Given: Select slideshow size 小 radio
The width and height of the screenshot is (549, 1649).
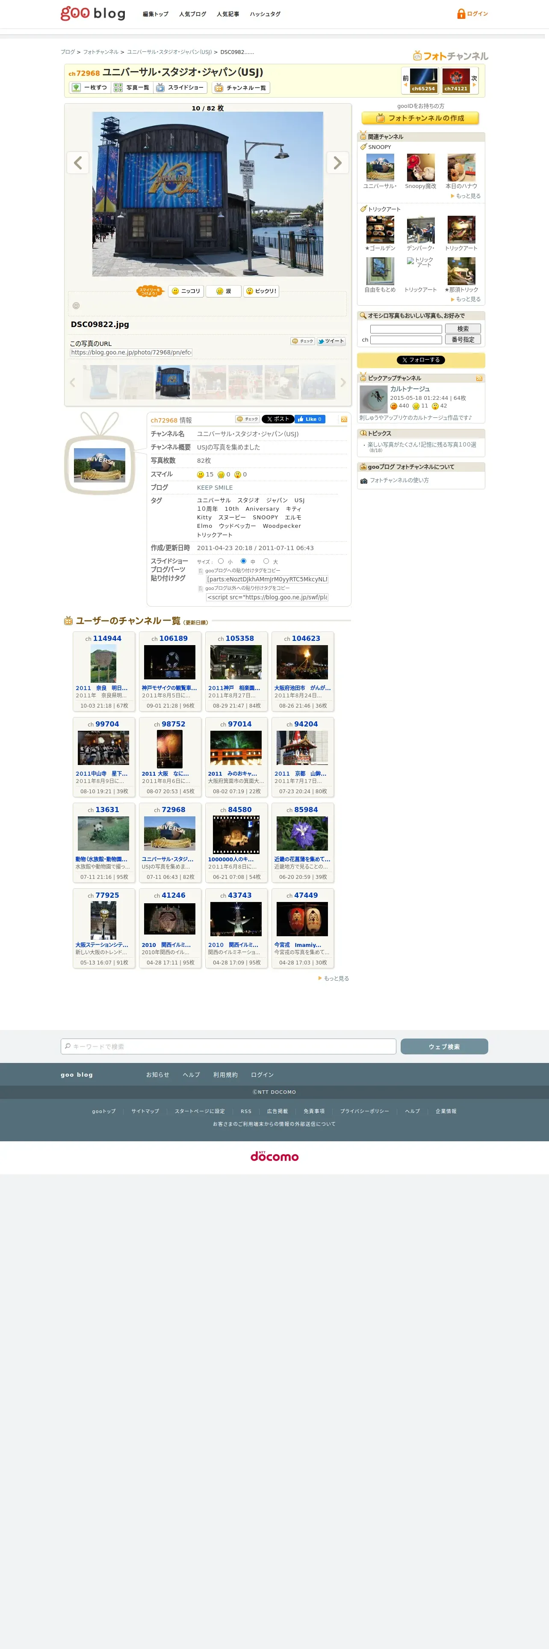Looking at the screenshot, I should 221,561.
